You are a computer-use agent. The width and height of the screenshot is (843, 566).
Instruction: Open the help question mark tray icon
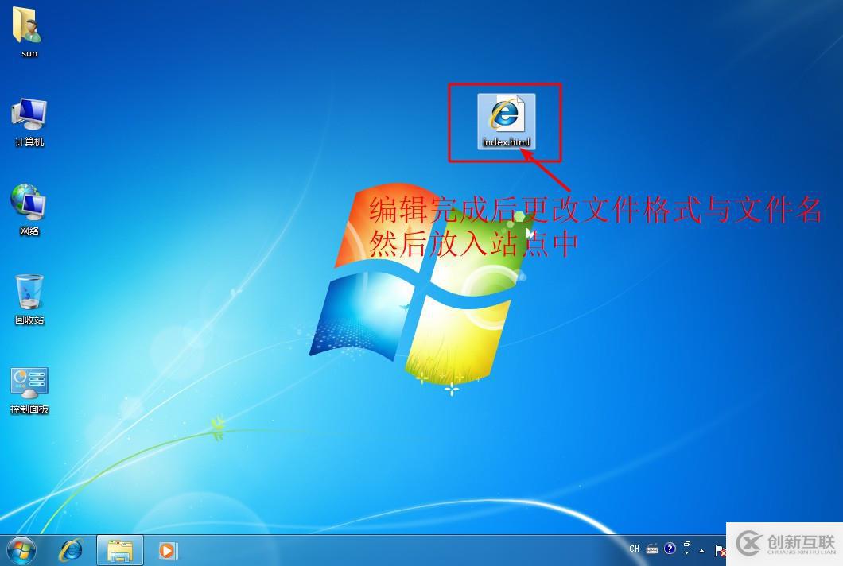[670, 549]
